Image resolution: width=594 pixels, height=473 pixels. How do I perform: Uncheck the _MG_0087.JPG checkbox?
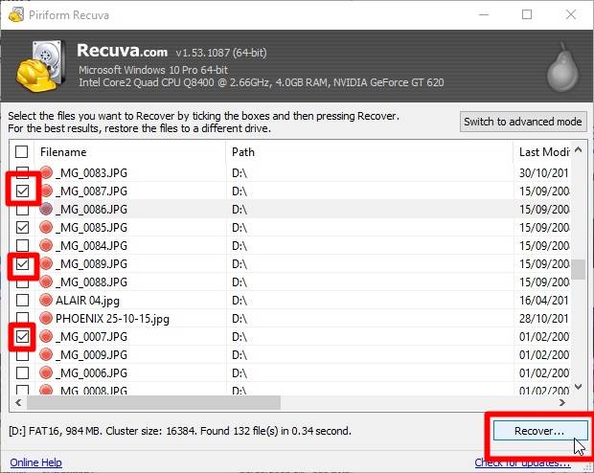click(x=22, y=191)
